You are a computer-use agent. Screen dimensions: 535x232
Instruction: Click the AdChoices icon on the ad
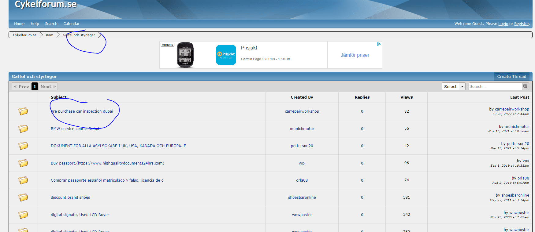(x=379, y=44)
